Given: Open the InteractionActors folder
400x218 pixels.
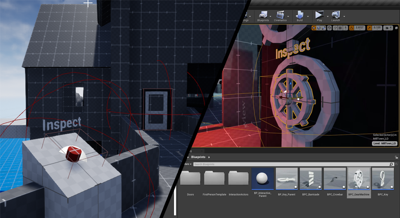Looking at the screenshot, I should pyautogui.click(x=238, y=182).
